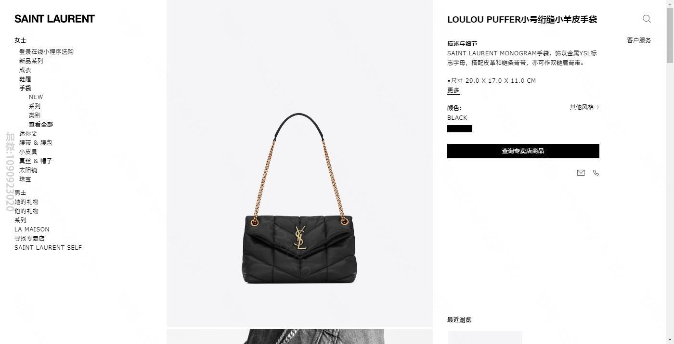
Task: Click the email envelope contact icon
Action: 581,173
